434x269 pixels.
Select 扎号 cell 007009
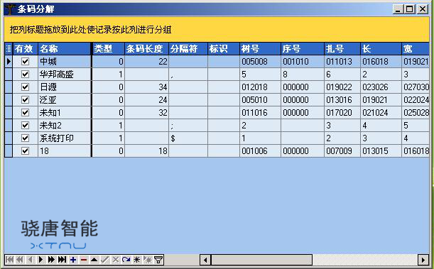(342, 150)
